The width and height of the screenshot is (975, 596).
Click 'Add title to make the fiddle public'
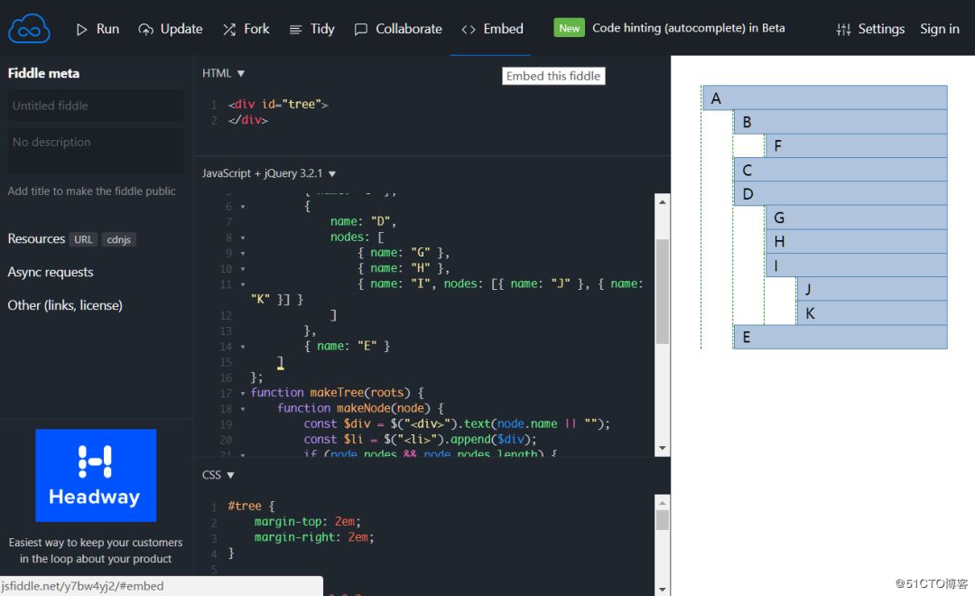[x=91, y=191]
